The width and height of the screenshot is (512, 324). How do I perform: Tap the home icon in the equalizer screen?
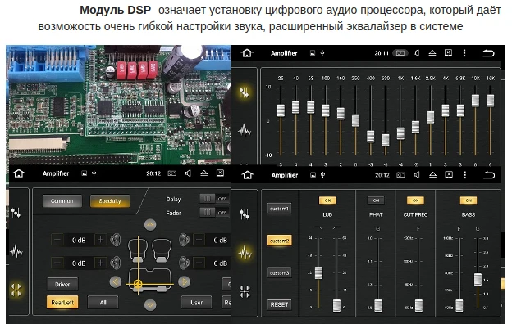247,52
